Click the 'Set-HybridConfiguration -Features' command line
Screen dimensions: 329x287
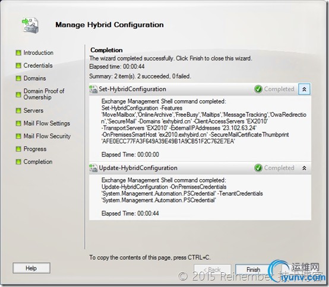point(142,108)
